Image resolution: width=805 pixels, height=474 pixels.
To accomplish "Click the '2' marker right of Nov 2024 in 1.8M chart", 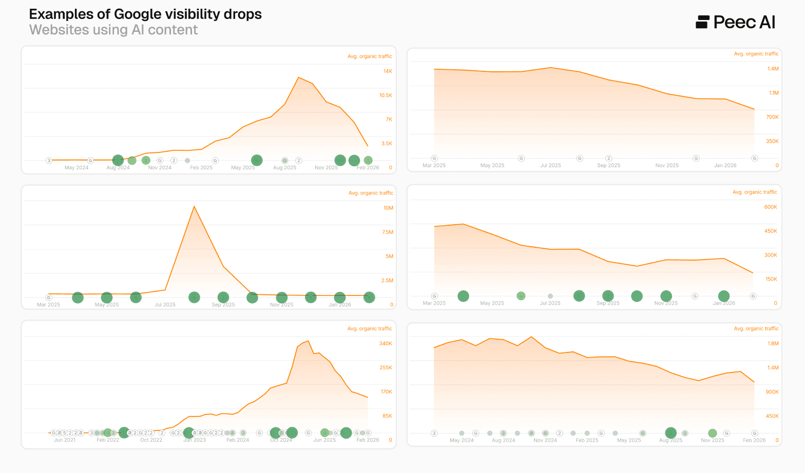I will click(560, 433).
